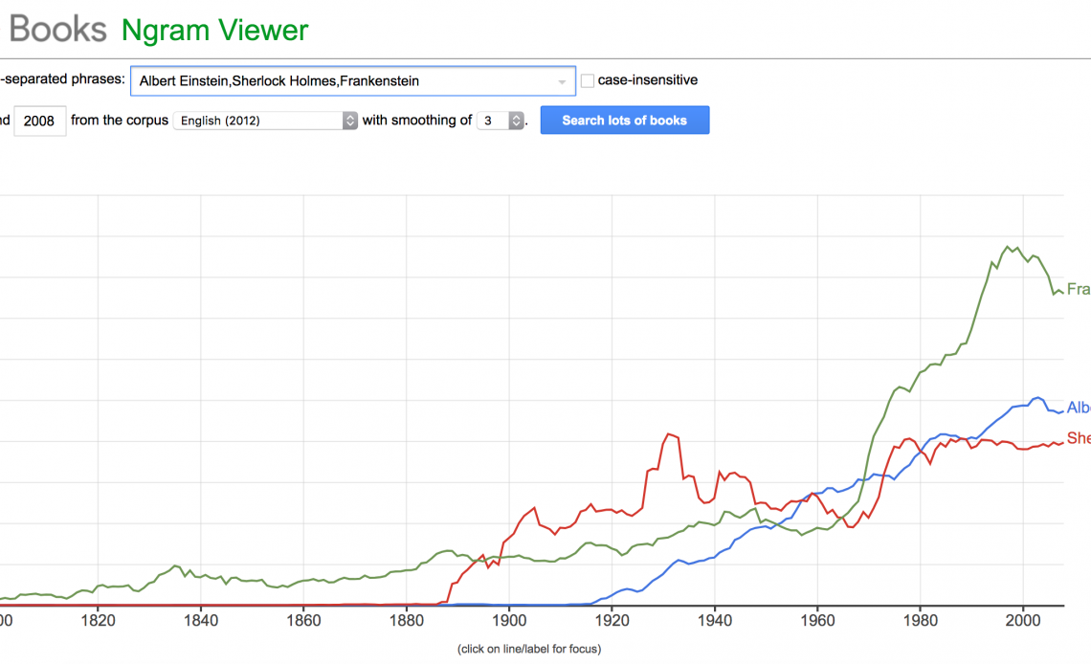Focus the red Sherlock Holmes line label
1091x664 pixels.
[x=1078, y=438]
